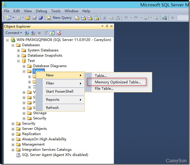
Task: Click the Filter funnel icon in Object Explorer
Action: 46,33
